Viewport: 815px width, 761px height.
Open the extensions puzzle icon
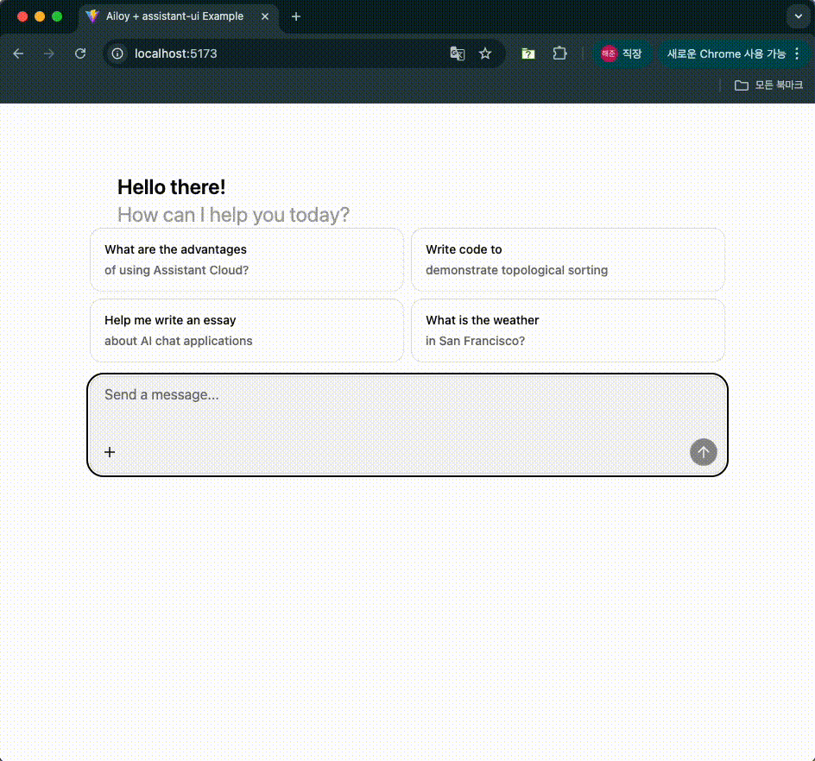[x=559, y=53]
